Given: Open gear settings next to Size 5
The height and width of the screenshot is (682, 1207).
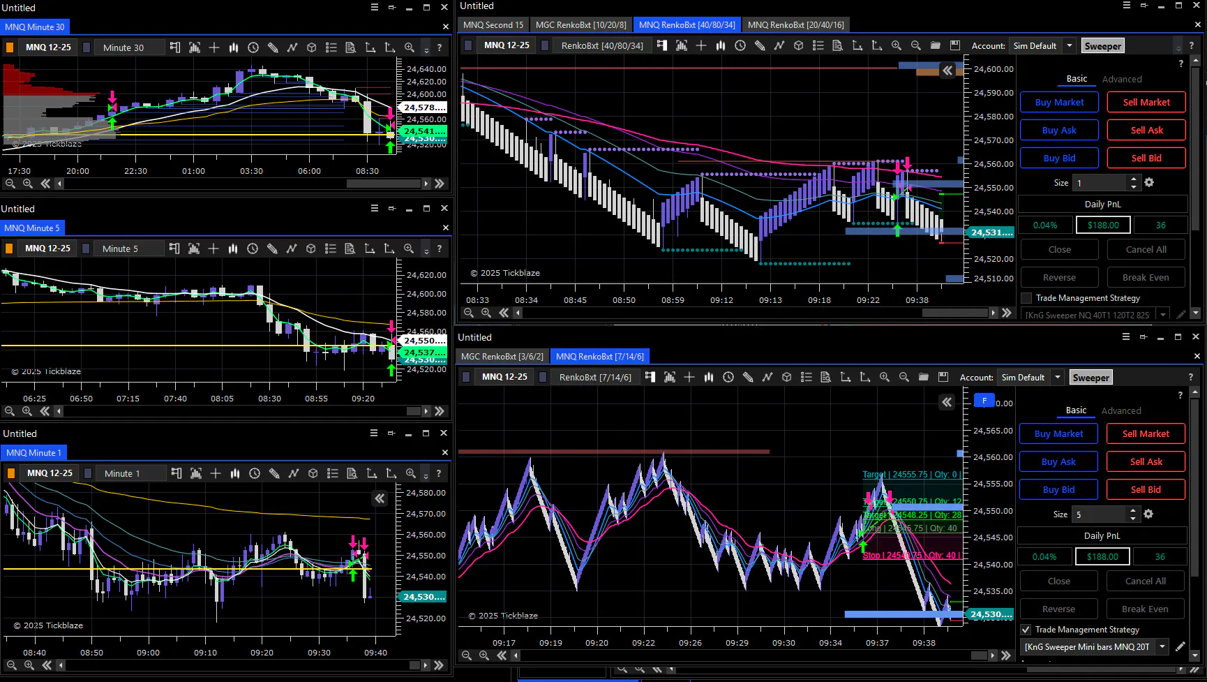Looking at the screenshot, I should click(x=1148, y=514).
